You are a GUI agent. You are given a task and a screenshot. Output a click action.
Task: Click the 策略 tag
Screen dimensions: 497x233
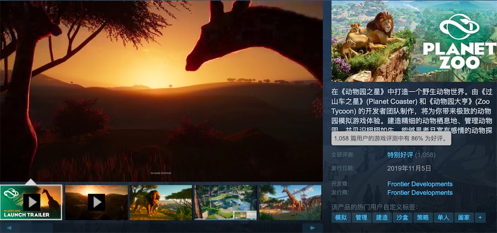click(x=423, y=218)
